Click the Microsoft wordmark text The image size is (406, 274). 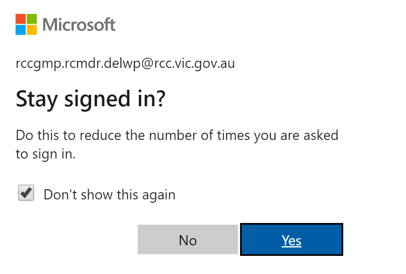[x=79, y=24]
